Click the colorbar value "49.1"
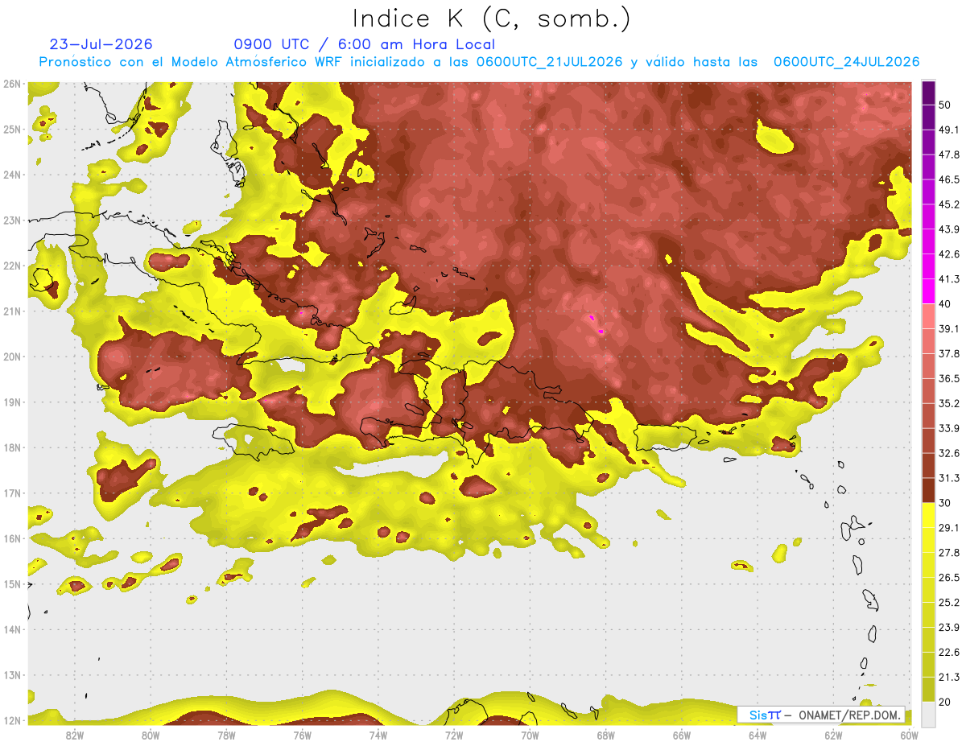The width and height of the screenshot is (966, 746). [949, 130]
